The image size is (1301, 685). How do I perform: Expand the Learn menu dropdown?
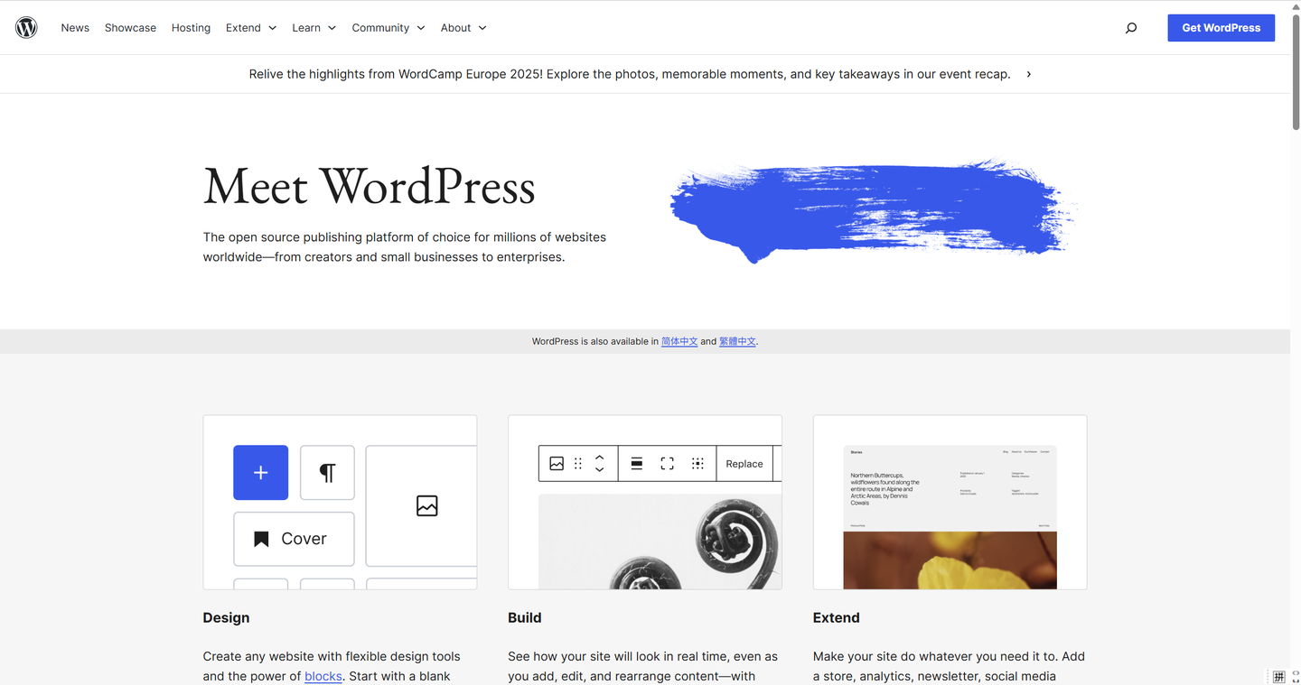coord(314,28)
